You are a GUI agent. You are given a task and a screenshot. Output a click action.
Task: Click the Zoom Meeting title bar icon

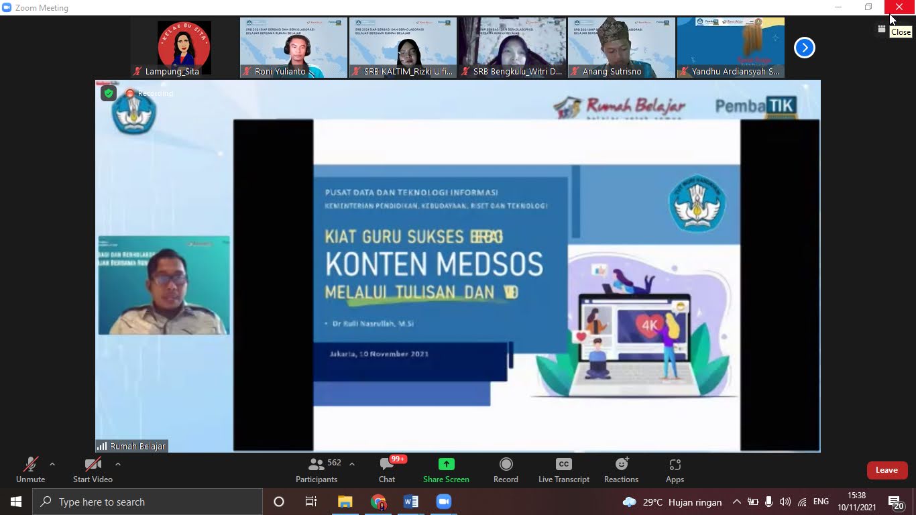click(7, 7)
